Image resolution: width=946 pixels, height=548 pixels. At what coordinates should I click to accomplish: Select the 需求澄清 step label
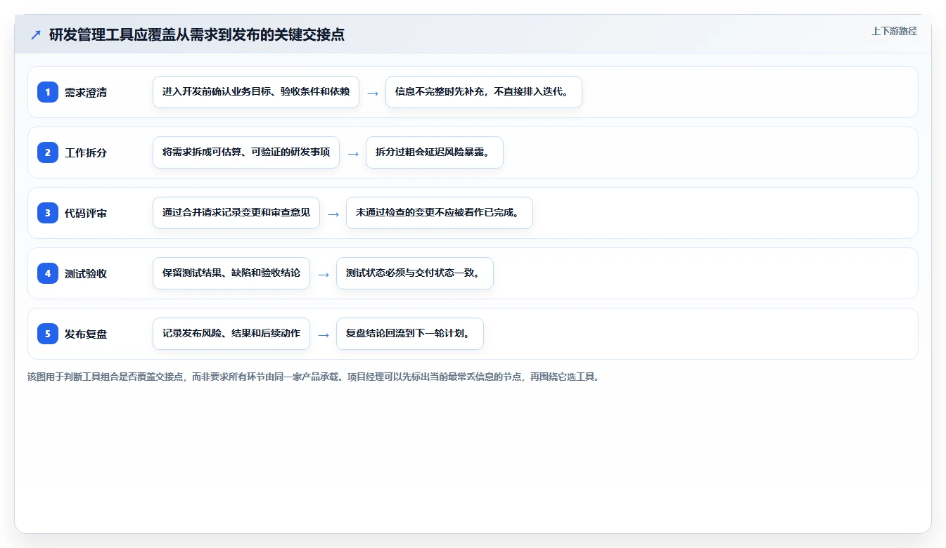[x=86, y=92]
